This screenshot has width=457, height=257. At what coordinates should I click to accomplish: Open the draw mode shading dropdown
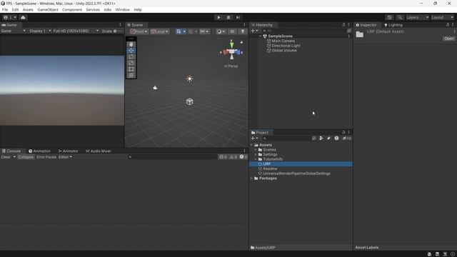[221, 31]
